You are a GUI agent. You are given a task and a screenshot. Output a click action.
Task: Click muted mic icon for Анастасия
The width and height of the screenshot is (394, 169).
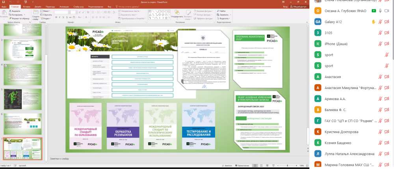(x=381, y=77)
